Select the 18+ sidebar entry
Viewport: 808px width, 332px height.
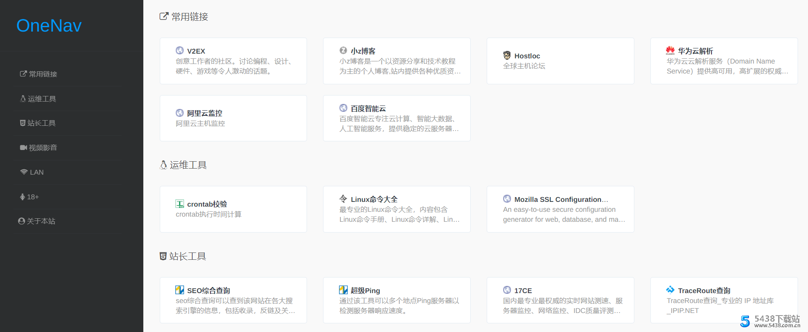tap(29, 197)
